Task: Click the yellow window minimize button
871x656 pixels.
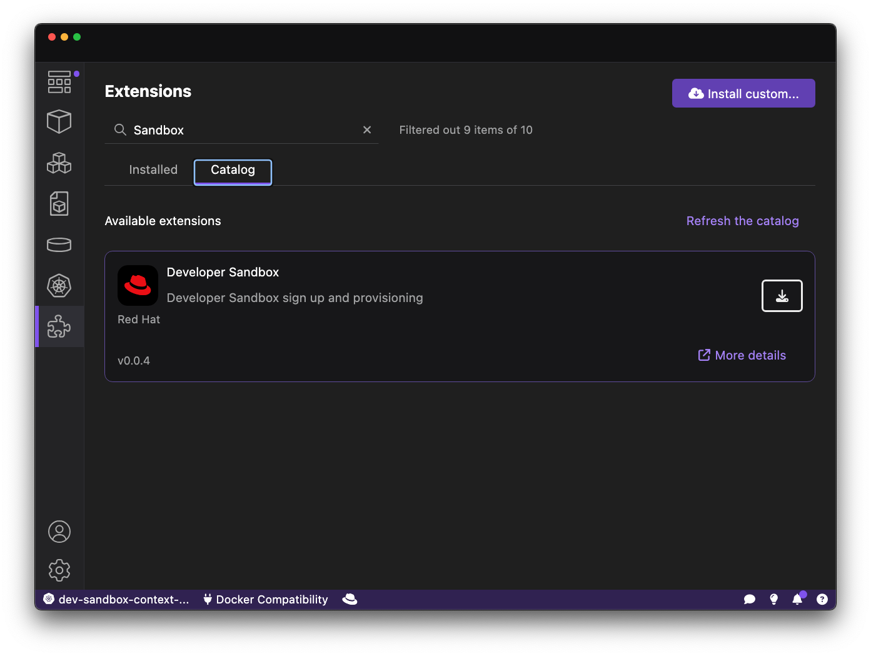Action: [x=64, y=37]
